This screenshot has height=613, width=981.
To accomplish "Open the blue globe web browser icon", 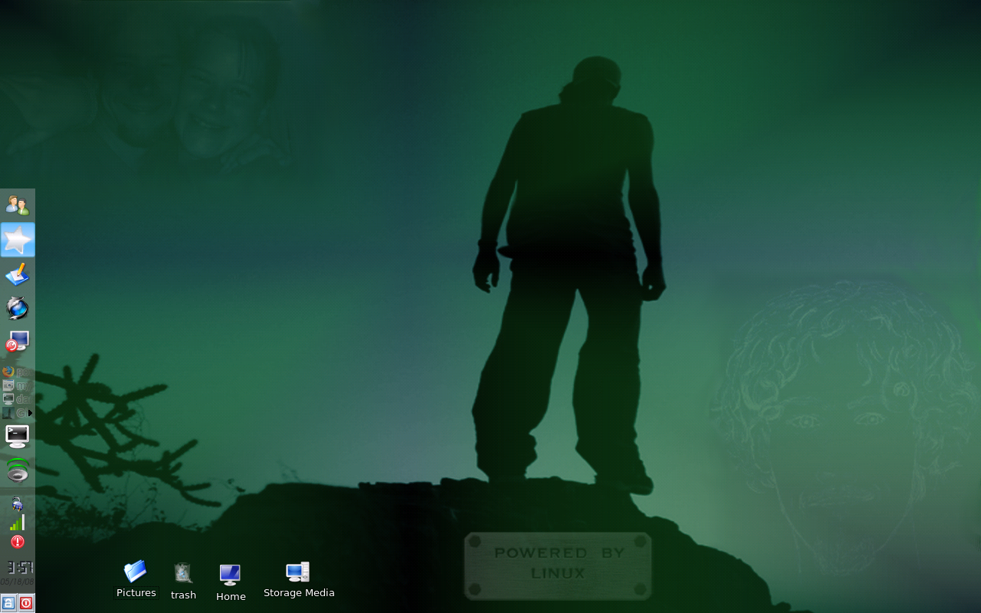I will coord(17,308).
